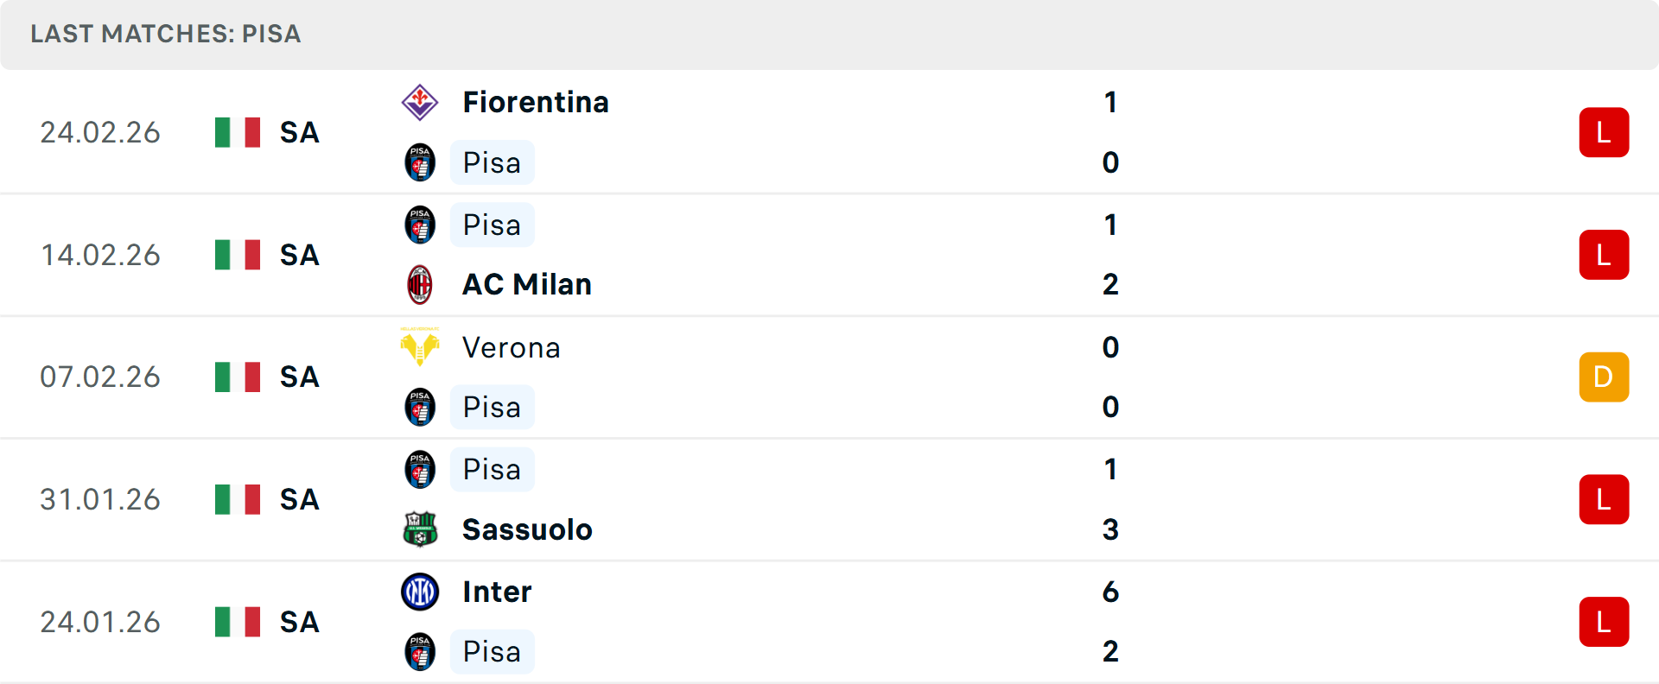Select the Verona team name

pyautogui.click(x=512, y=347)
